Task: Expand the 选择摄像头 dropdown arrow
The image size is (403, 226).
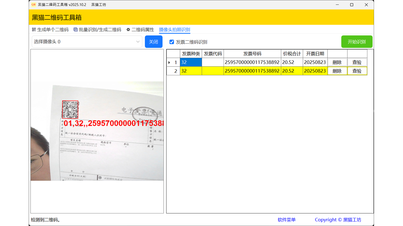Action: click(x=138, y=42)
